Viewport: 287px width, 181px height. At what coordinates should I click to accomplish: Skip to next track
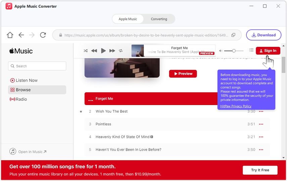[112, 51]
